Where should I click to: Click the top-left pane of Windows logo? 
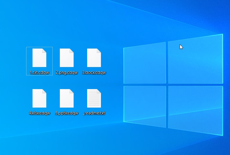(x=145, y=63)
